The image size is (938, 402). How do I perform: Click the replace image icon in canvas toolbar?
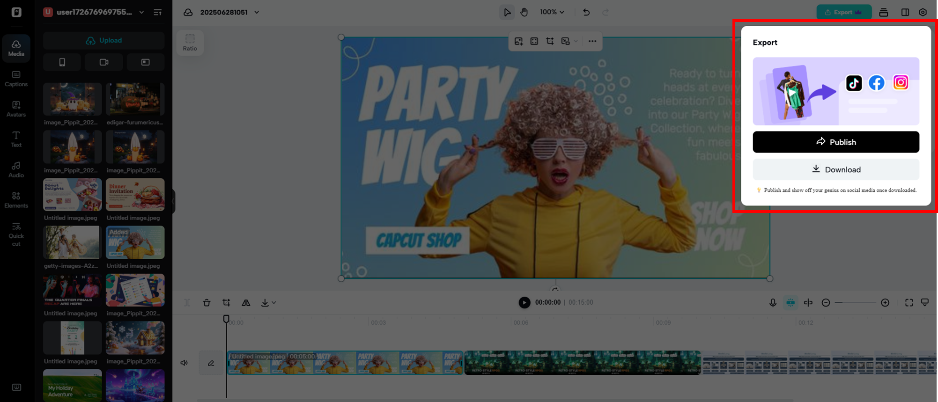pyautogui.click(x=518, y=41)
